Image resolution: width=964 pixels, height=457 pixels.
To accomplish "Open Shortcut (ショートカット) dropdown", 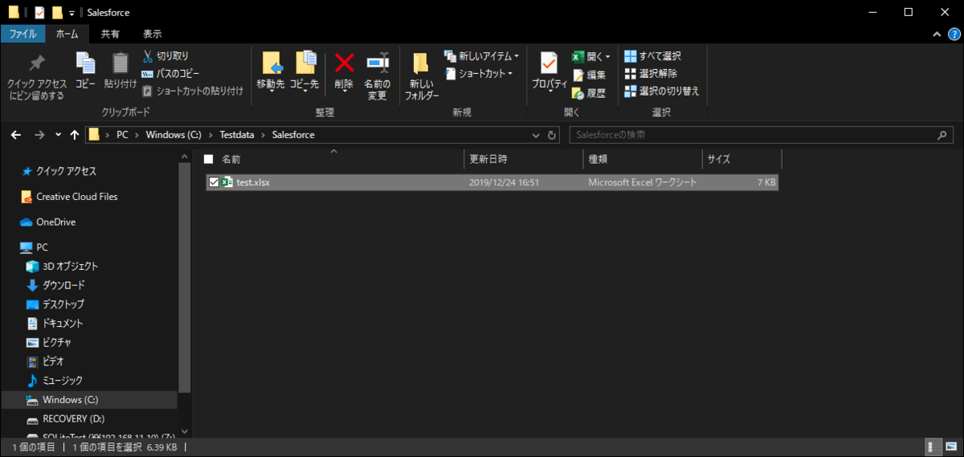I will pyautogui.click(x=479, y=73).
